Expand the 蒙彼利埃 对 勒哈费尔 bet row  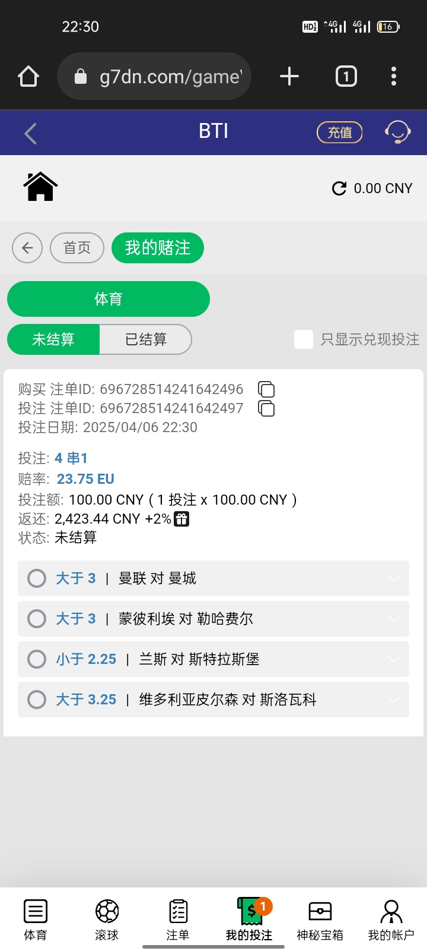[393, 619]
